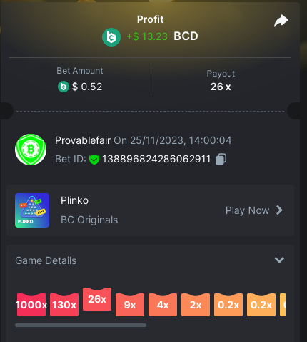
Task: Click the Bet ID number 138896824286062911
Action: [156, 159]
